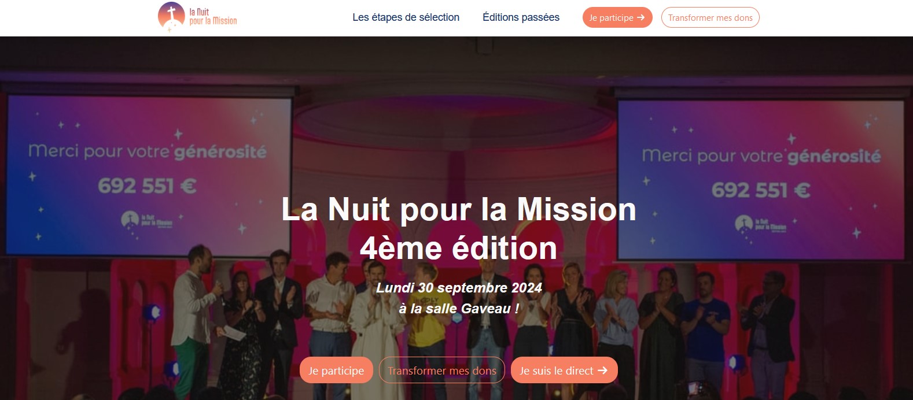
Task: Open the "Éditions passées" menu item
Action: pos(521,17)
